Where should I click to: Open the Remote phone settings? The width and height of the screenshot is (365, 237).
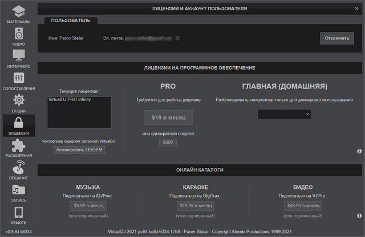coord(18,215)
